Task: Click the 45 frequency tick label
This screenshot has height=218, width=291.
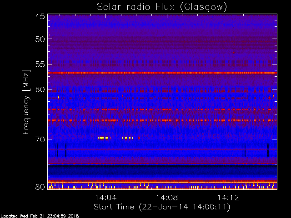Action: click(x=40, y=16)
